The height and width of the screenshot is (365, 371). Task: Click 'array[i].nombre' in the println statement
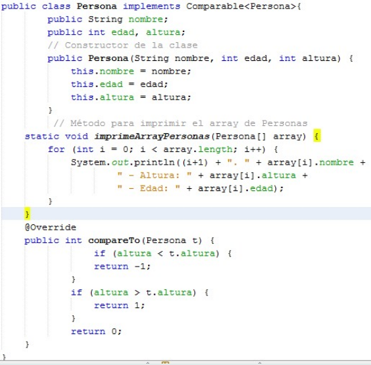[311, 163]
